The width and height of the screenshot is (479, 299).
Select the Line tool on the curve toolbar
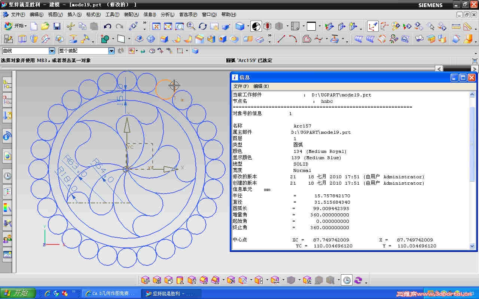pos(281,38)
